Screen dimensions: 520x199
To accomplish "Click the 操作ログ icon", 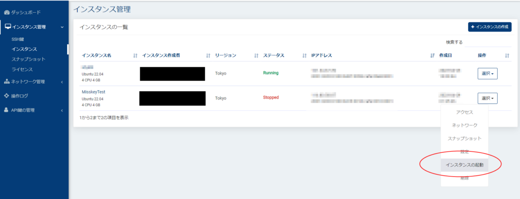I will click(x=6, y=96).
